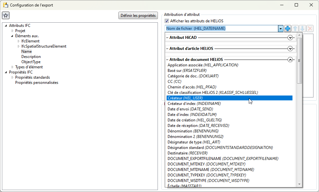The width and height of the screenshot is (319, 192).
Task: Click the app icon in title bar
Action: point(5,5)
